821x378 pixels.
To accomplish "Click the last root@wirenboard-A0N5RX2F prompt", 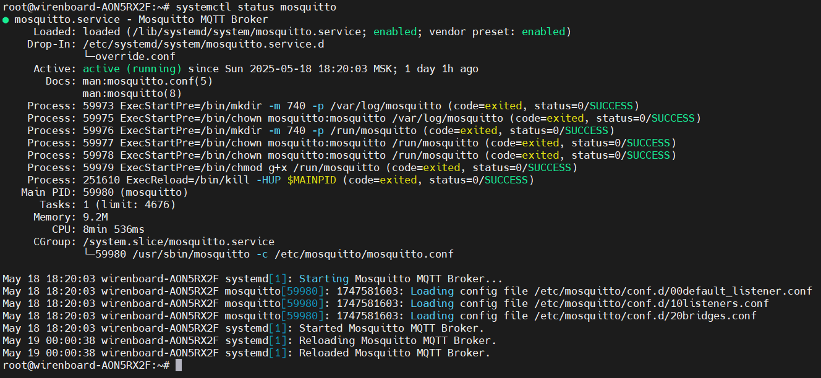I will click(86, 365).
